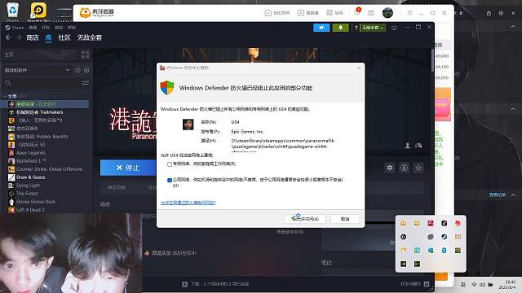The width and height of the screenshot is (522, 293).
Task: Click the ready-to-play filter icon
Action: click(x=86, y=70)
